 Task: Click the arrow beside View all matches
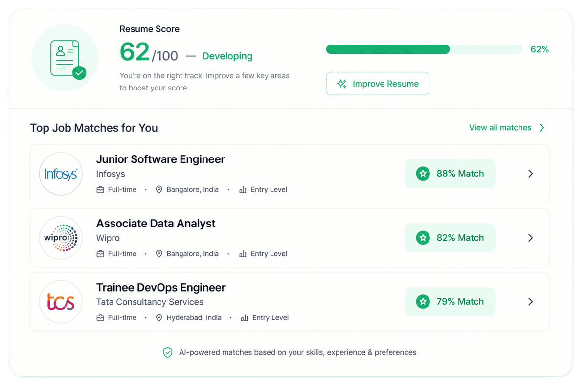coord(542,128)
